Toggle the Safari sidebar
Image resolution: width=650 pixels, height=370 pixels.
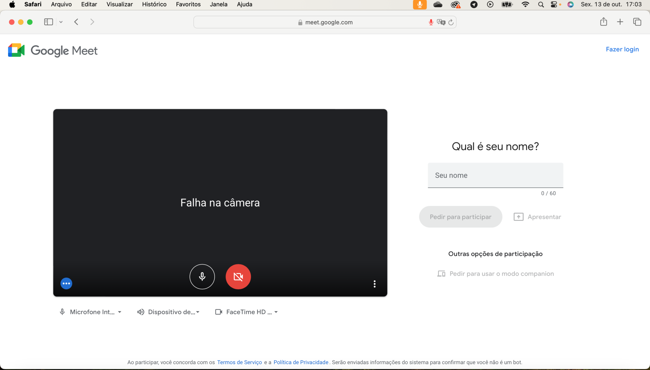point(48,22)
